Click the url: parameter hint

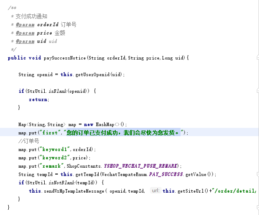(156, 190)
